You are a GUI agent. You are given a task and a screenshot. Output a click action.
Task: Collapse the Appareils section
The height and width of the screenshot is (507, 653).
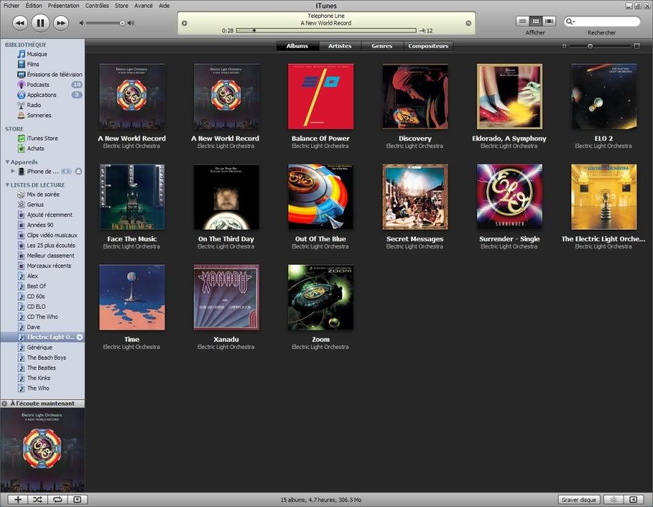(x=7, y=162)
